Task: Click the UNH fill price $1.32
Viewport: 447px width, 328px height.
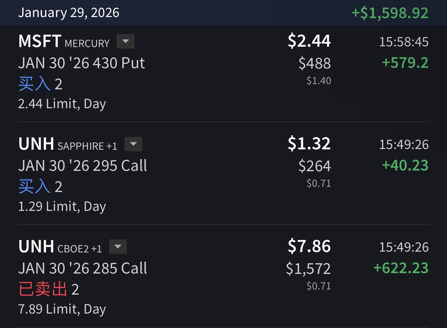Action: pos(309,143)
